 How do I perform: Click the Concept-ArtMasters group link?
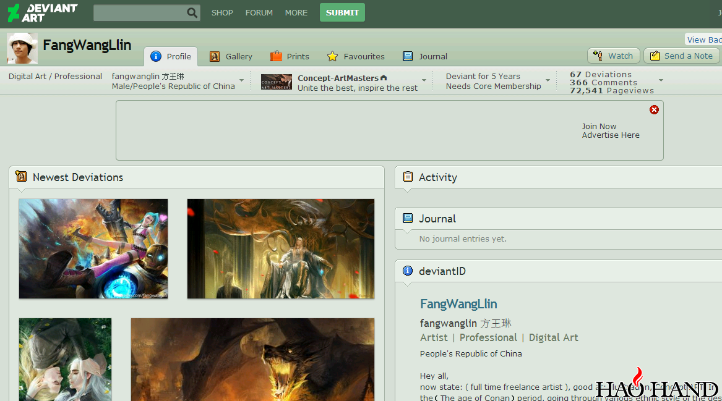[x=338, y=78]
